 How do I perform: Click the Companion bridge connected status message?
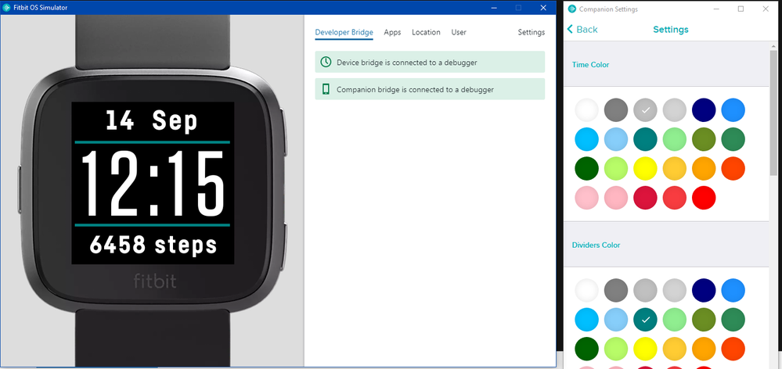pyautogui.click(x=430, y=89)
